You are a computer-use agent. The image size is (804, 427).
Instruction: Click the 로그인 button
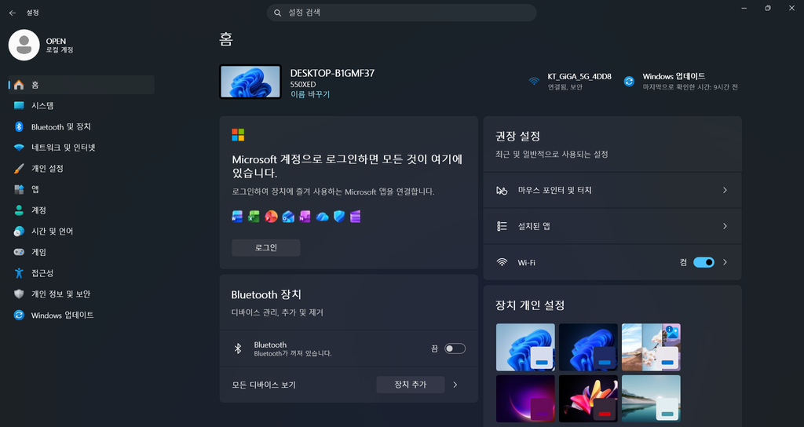coord(266,247)
